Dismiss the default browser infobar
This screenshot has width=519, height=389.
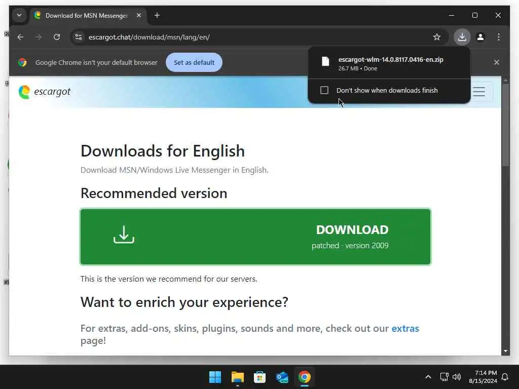[x=497, y=62]
